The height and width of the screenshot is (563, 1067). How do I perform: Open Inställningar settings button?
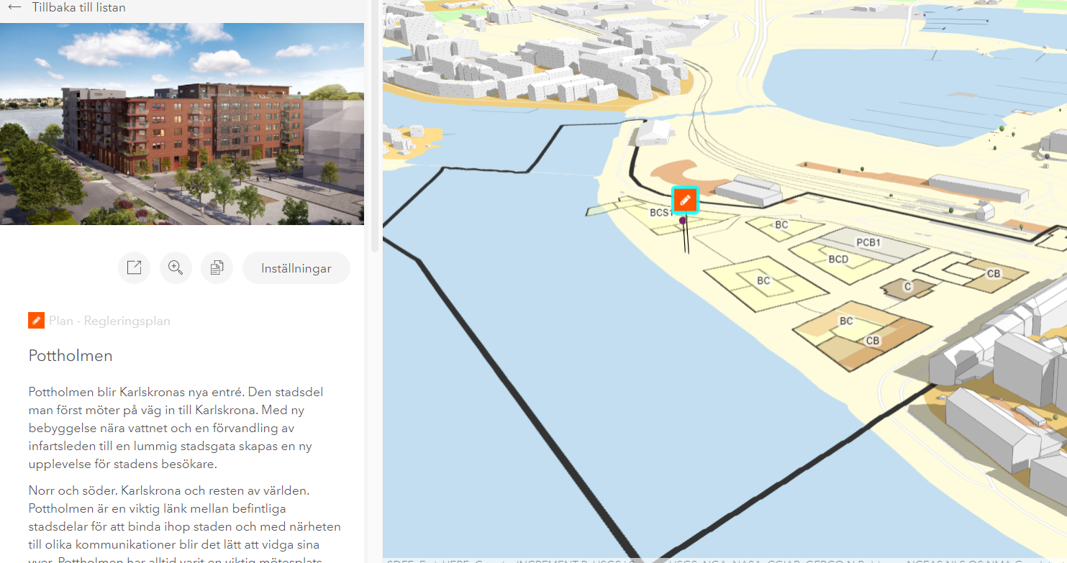(296, 268)
